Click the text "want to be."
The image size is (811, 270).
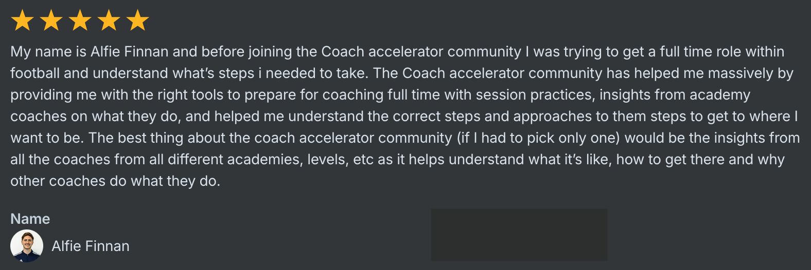[47, 138]
